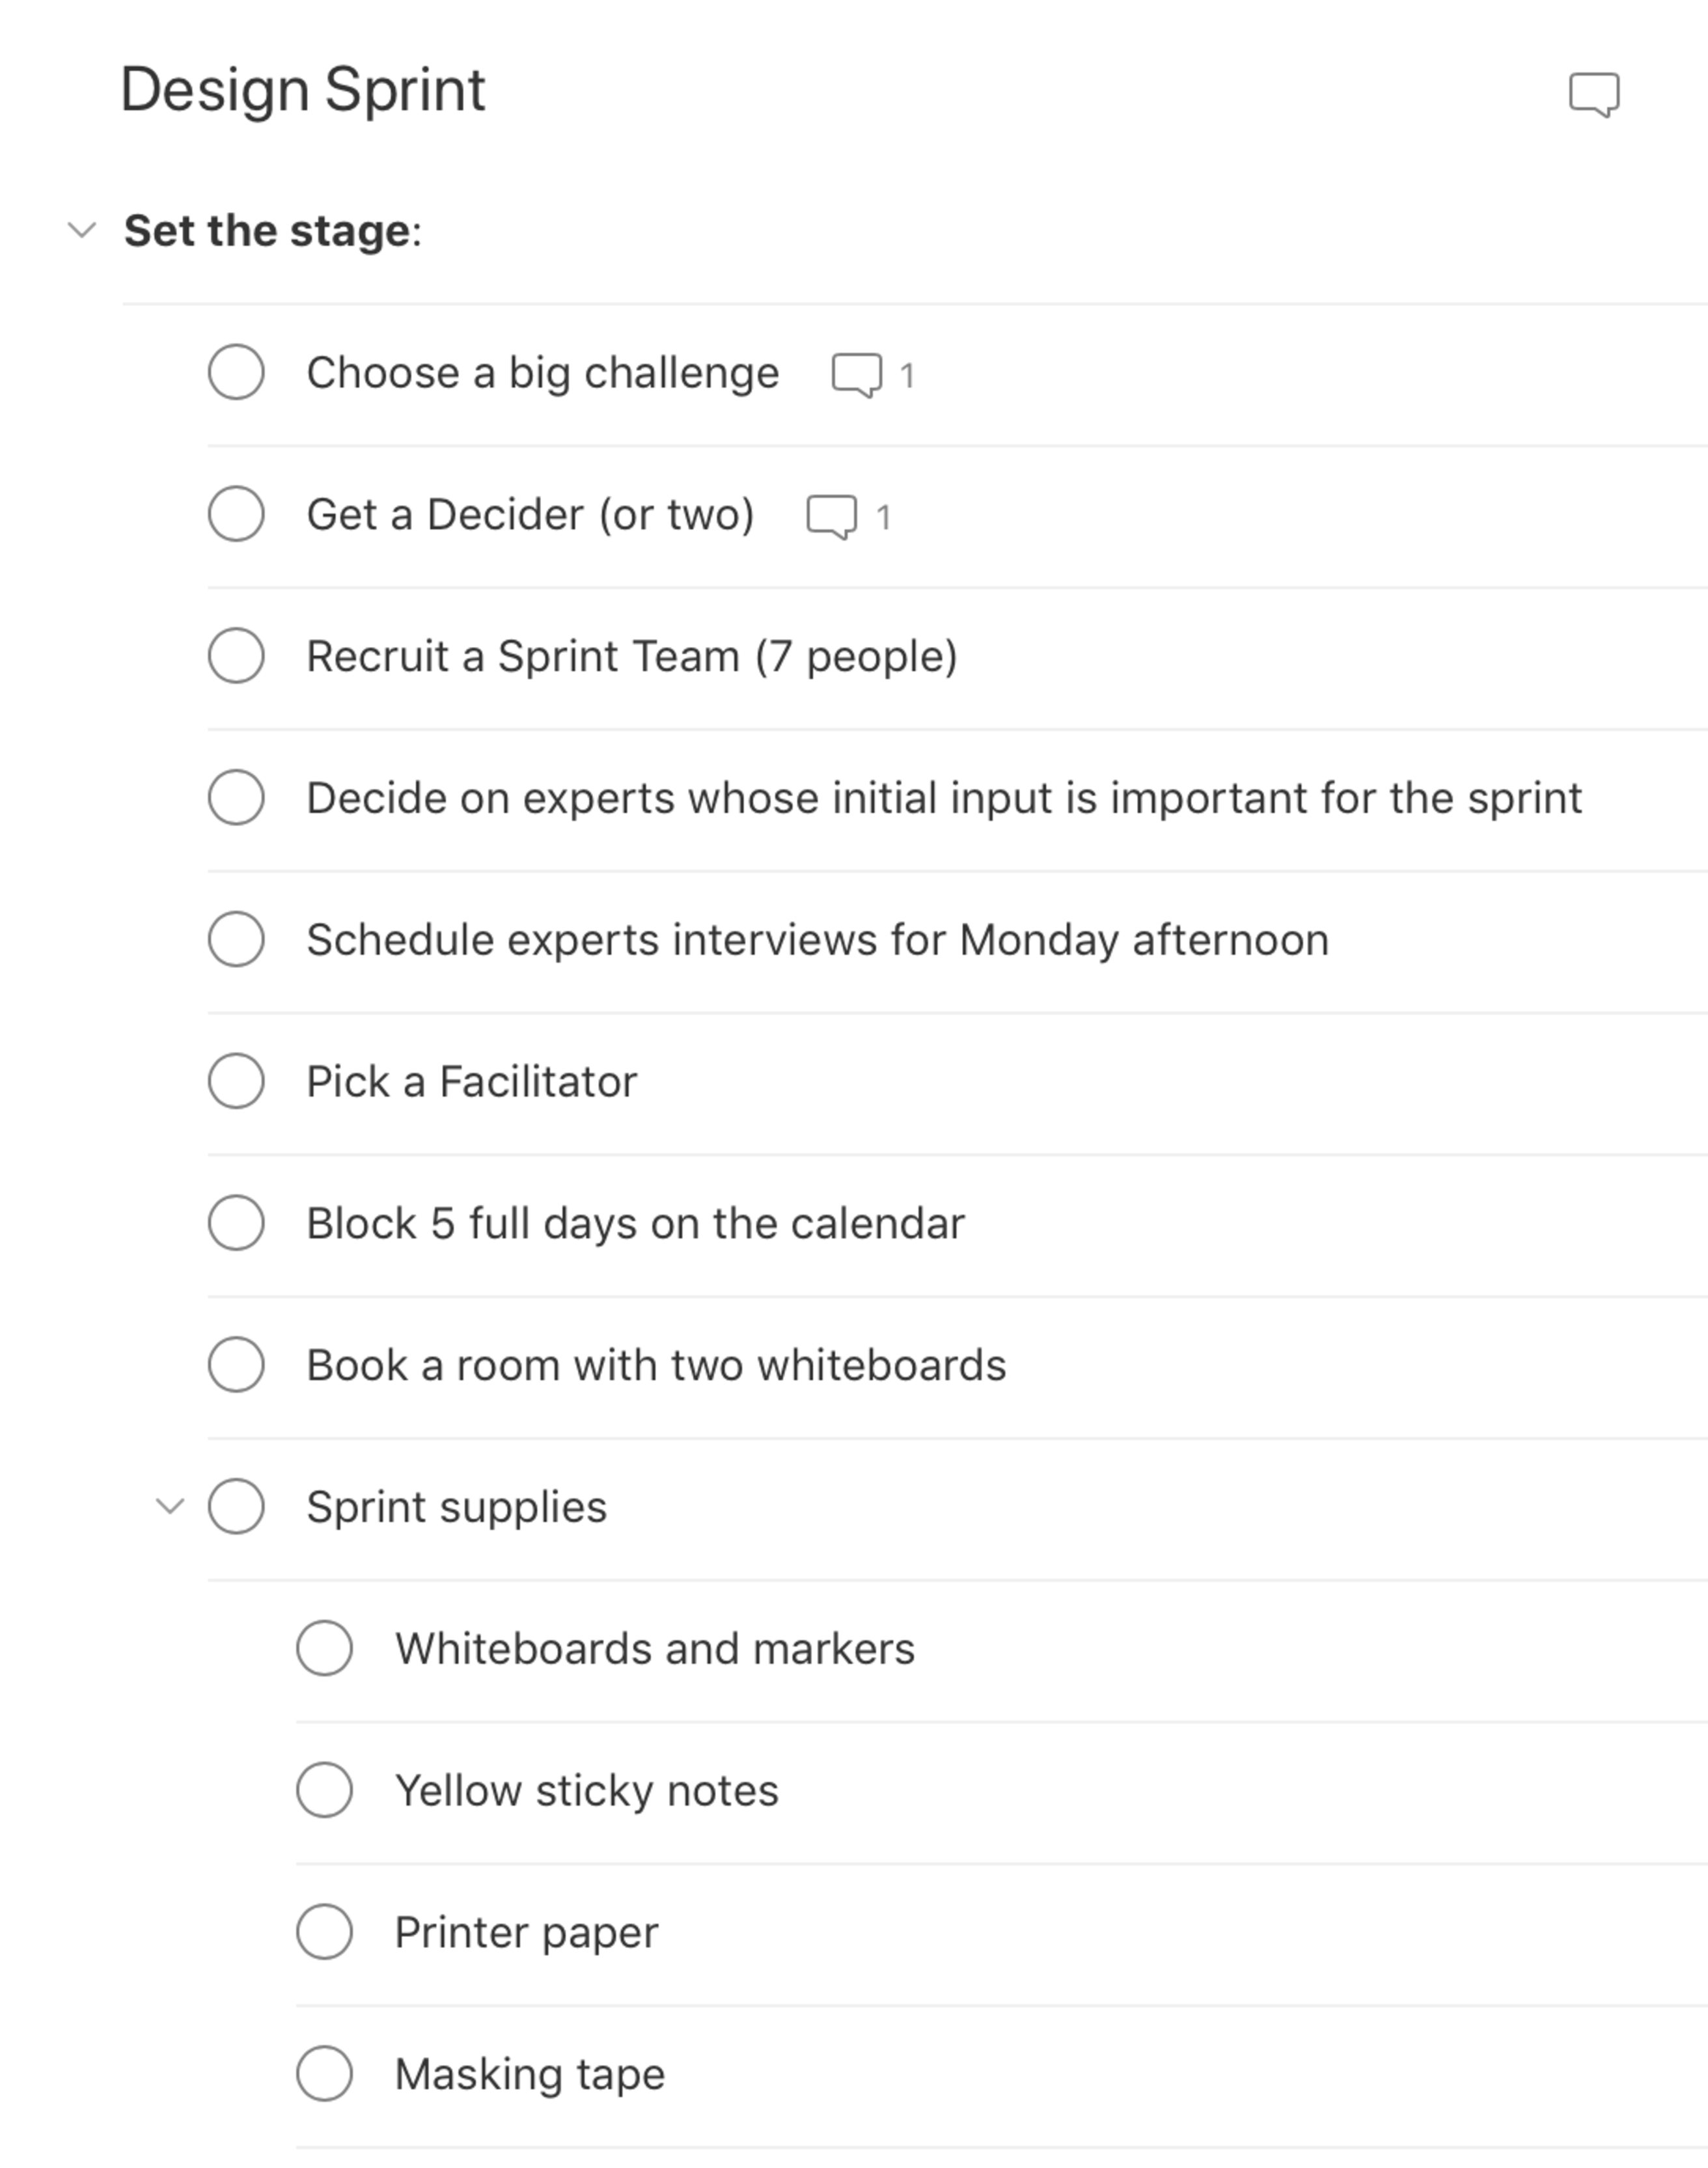1708x2168 pixels.
Task: Click the Book a room with two whiteboards task
Action: (x=655, y=1365)
